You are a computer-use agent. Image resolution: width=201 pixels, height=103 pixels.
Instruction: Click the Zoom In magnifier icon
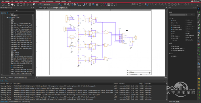click(65, 5)
